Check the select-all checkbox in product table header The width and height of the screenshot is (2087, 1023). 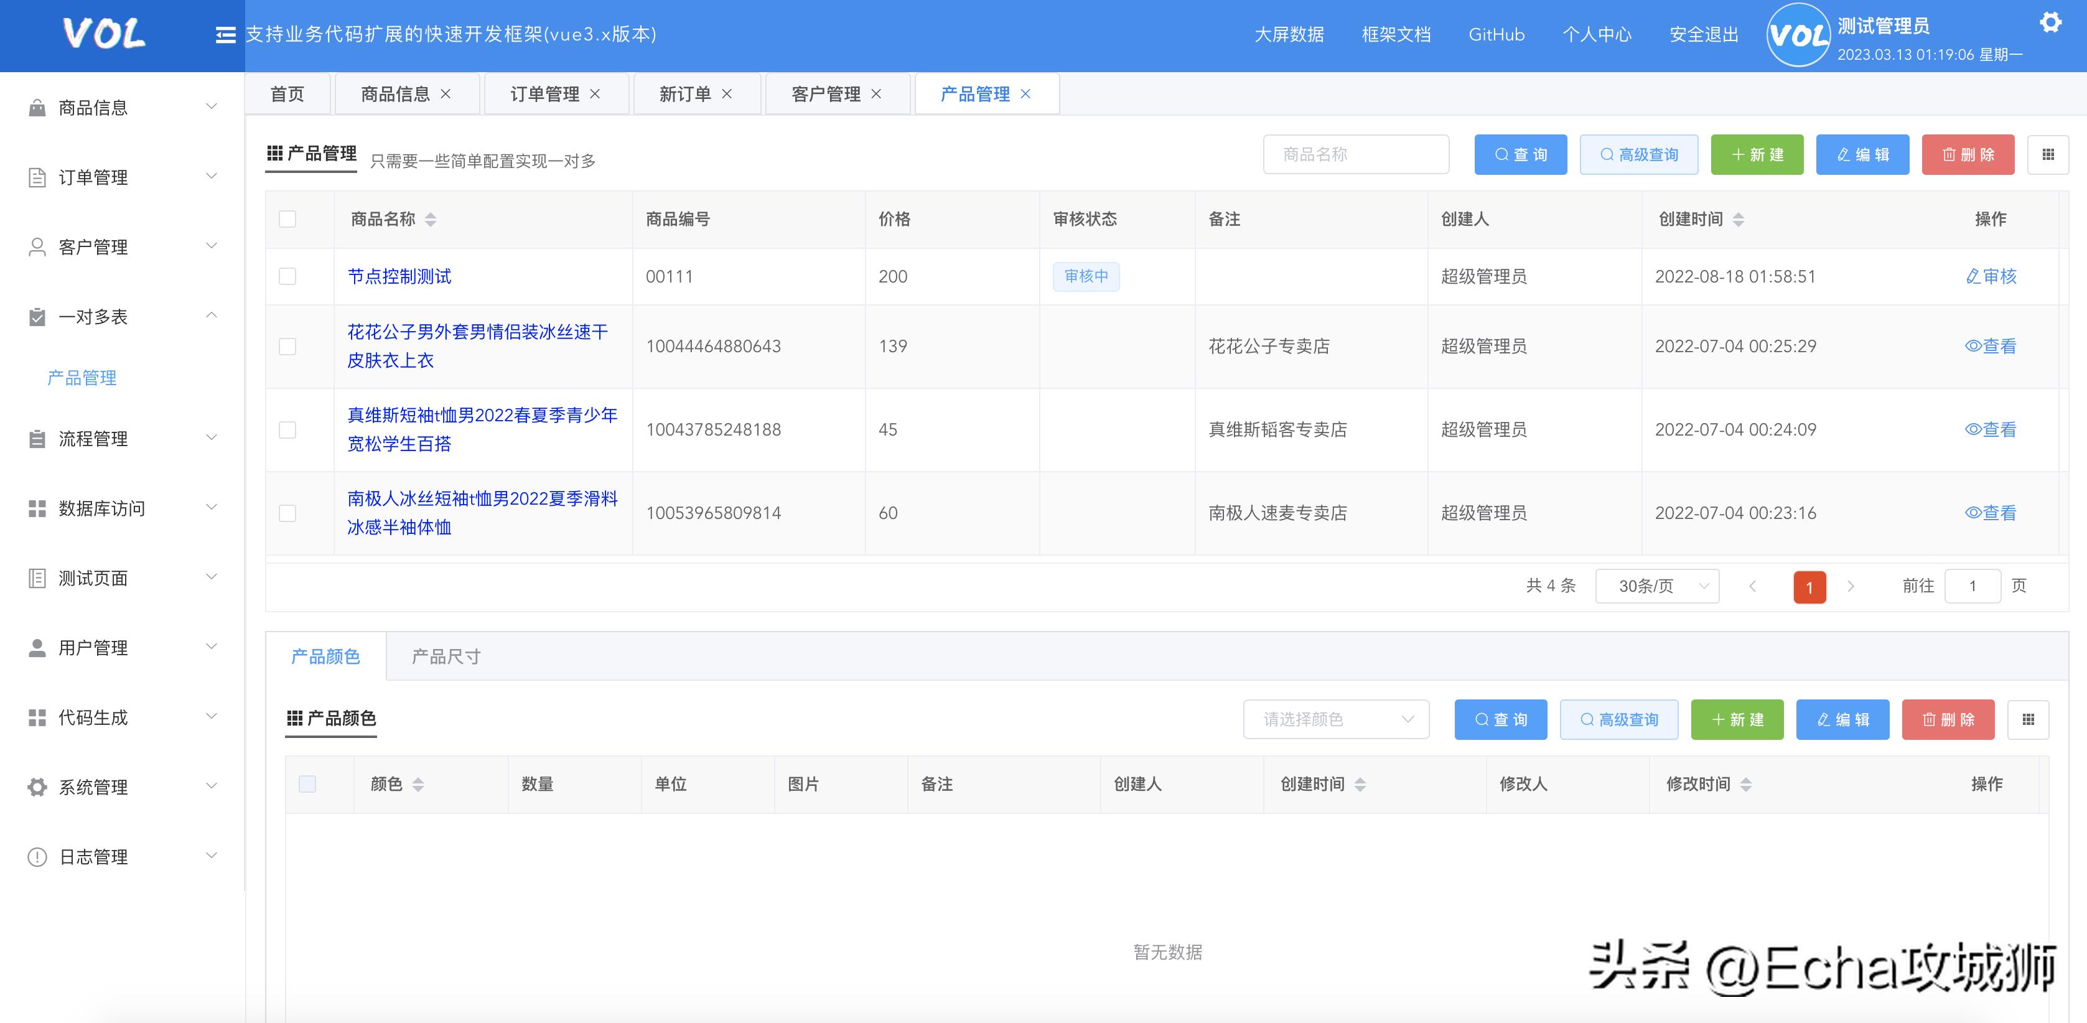tap(287, 218)
